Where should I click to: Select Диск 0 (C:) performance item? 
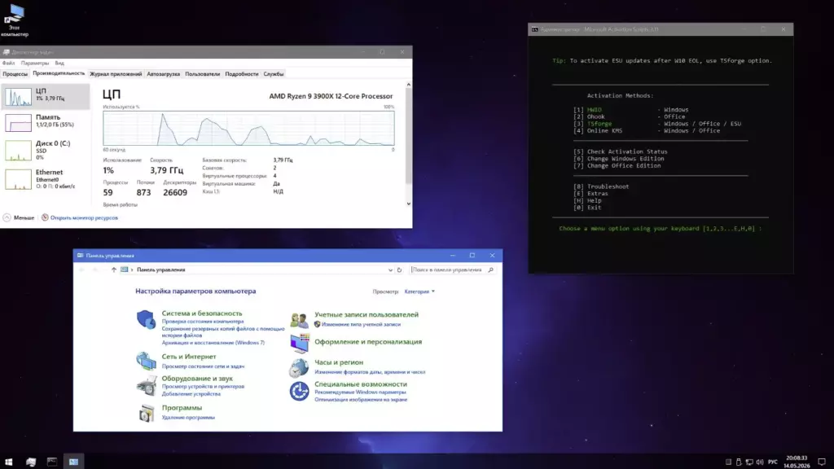[46, 150]
